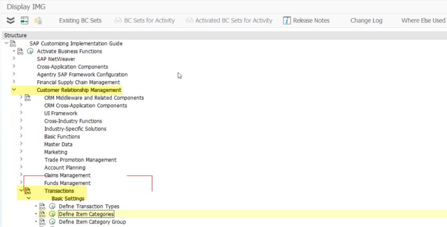The width and height of the screenshot is (447, 227).
Task: Select the SAP NetWeaver label
Action: pos(56,59)
